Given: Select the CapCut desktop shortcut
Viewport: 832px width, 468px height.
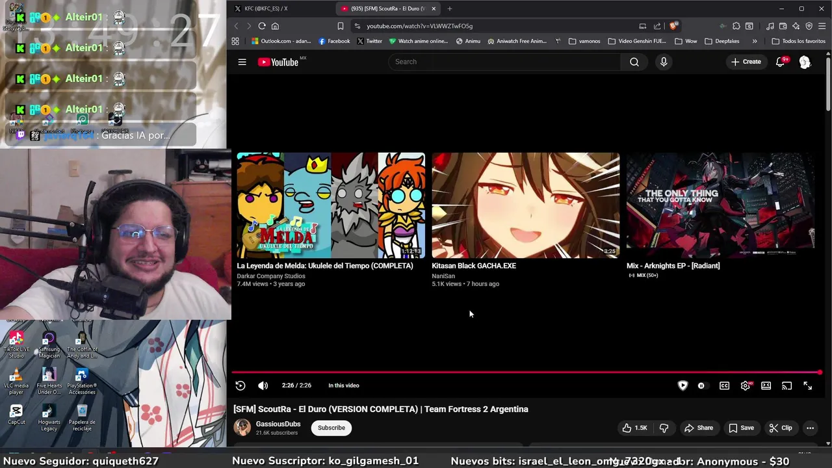Looking at the screenshot, I should (x=16, y=415).
